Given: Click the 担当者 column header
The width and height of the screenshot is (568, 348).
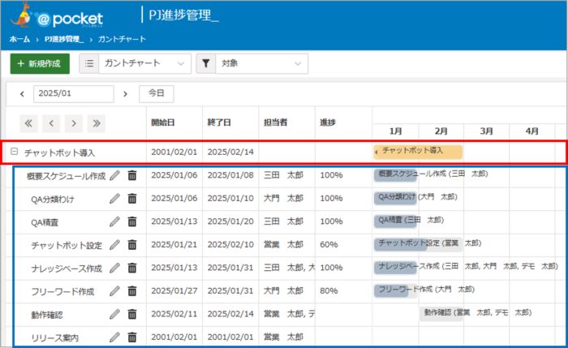Looking at the screenshot, I should click(275, 122).
